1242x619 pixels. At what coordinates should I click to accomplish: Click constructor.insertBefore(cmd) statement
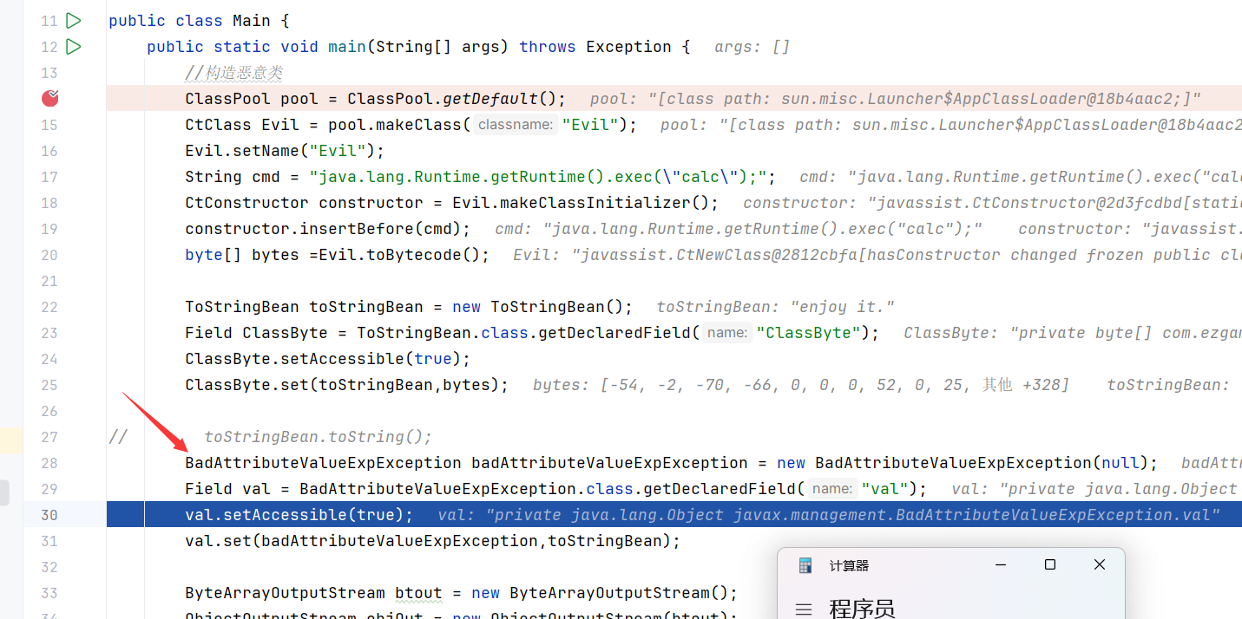click(328, 229)
